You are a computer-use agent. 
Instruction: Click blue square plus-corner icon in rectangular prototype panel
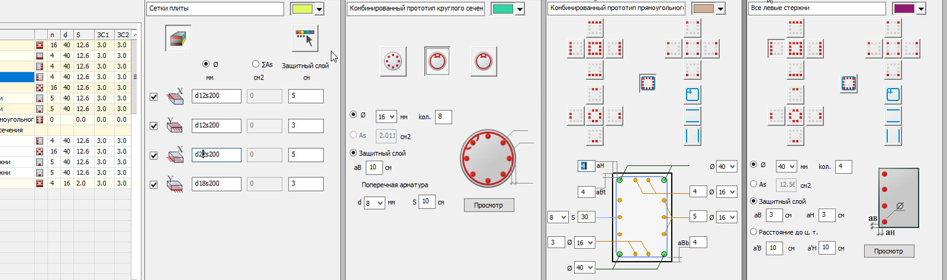[x=692, y=95]
